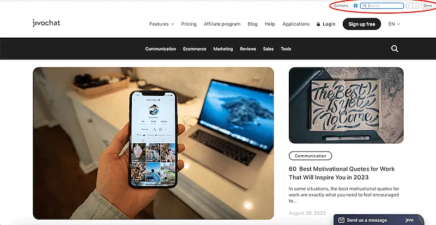Open the 60 Best Motivational Quotes article
Viewport: 436px width, 225px height.
tap(342, 173)
